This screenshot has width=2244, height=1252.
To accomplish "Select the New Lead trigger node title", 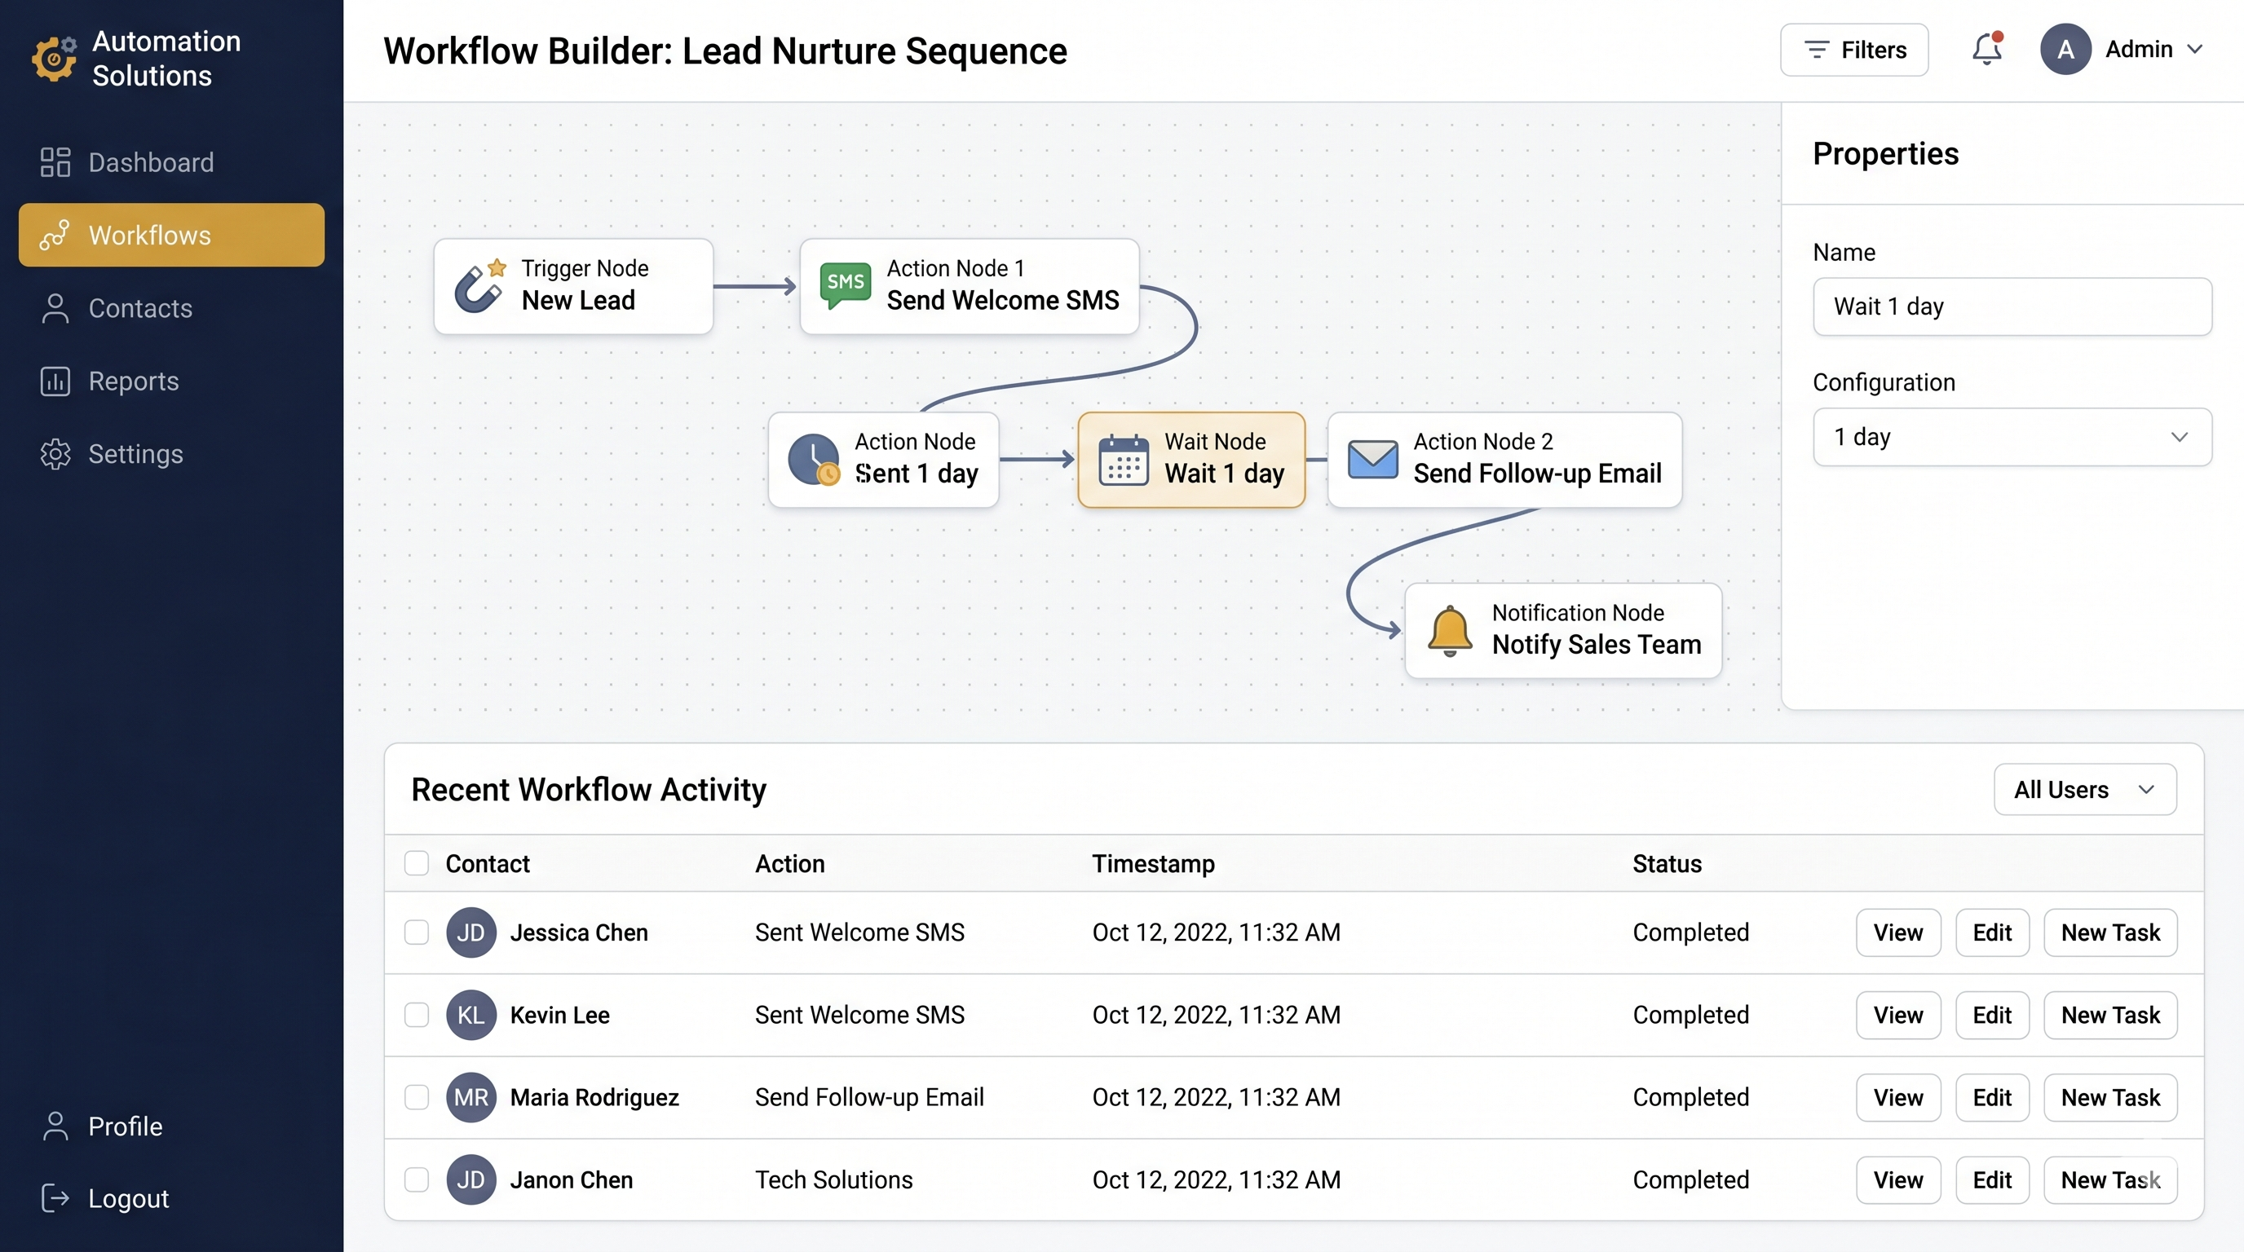I will pyautogui.click(x=578, y=301).
